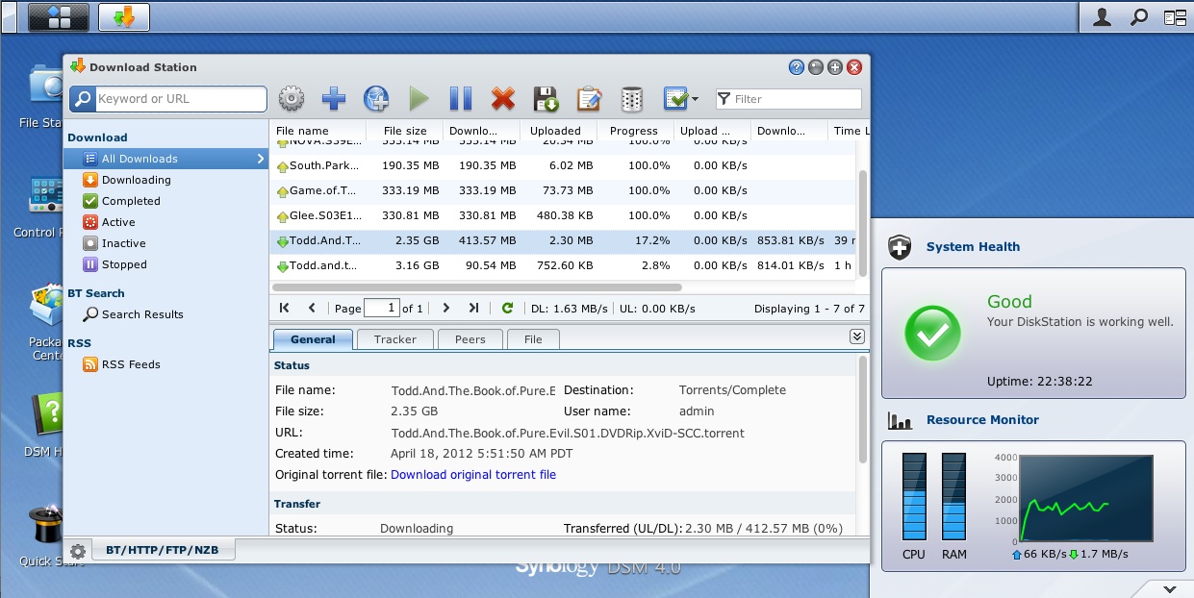The width and height of the screenshot is (1194, 598).
Task: Select Inactive in the sidebar
Action: tap(166, 243)
